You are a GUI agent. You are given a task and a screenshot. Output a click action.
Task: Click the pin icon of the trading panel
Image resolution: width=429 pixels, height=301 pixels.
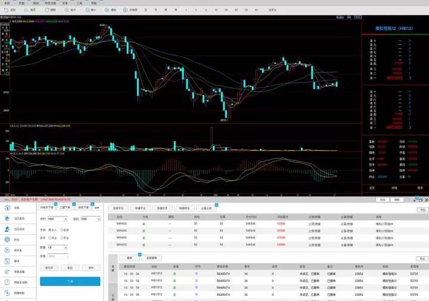coord(415,200)
